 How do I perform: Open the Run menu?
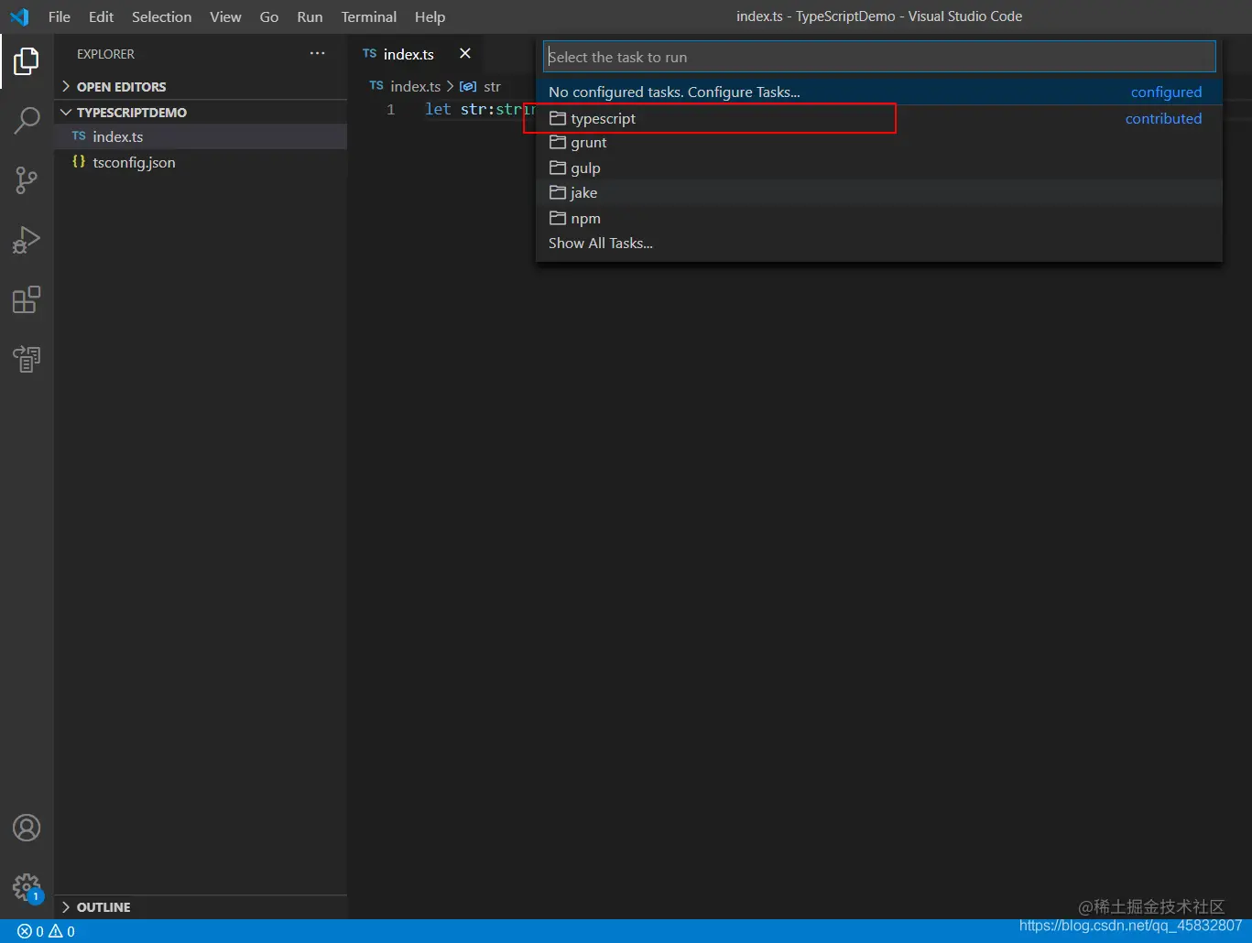point(310,16)
